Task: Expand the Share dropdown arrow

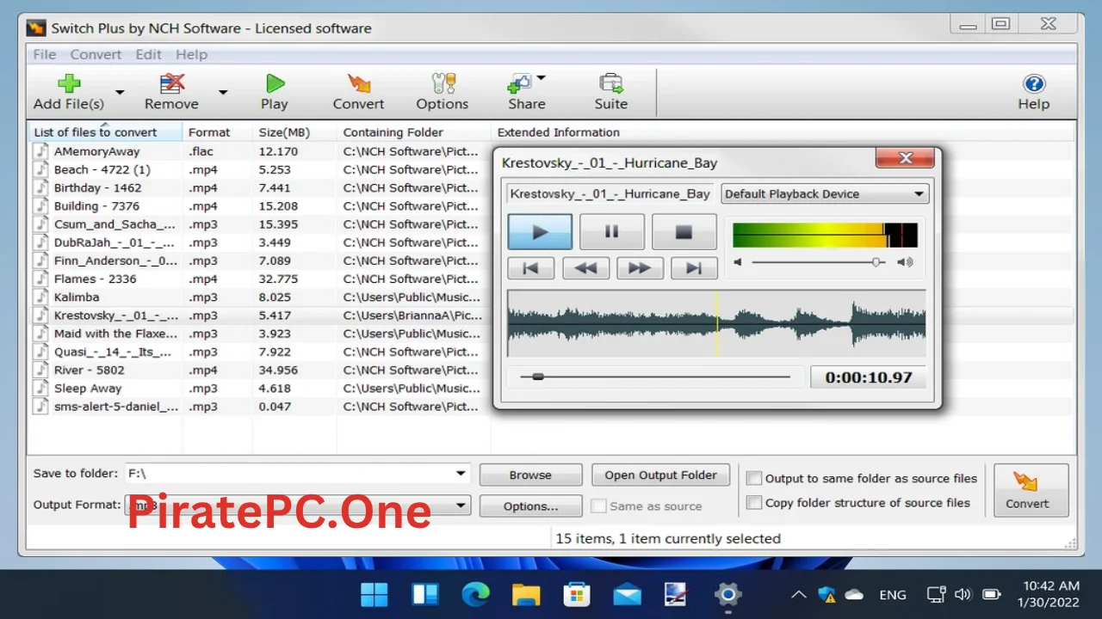Action: [542, 78]
